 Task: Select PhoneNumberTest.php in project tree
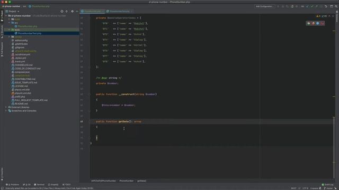coord(30,33)
